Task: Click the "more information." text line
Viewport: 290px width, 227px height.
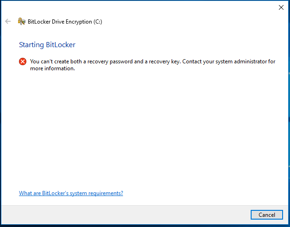Action: tap(53, 68)
